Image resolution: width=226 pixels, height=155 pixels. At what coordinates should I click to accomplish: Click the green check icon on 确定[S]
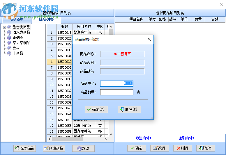click(x=89, y=109)
